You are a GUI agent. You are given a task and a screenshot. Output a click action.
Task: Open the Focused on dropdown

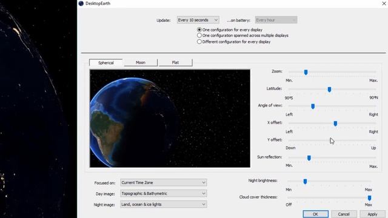click(x=164, y=183)
